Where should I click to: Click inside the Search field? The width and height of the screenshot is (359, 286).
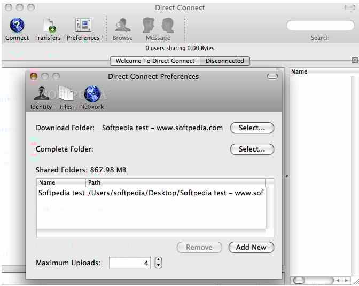coord(321,25)
